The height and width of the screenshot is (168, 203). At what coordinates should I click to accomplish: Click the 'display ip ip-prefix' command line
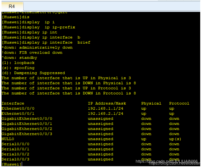[38, 27]
